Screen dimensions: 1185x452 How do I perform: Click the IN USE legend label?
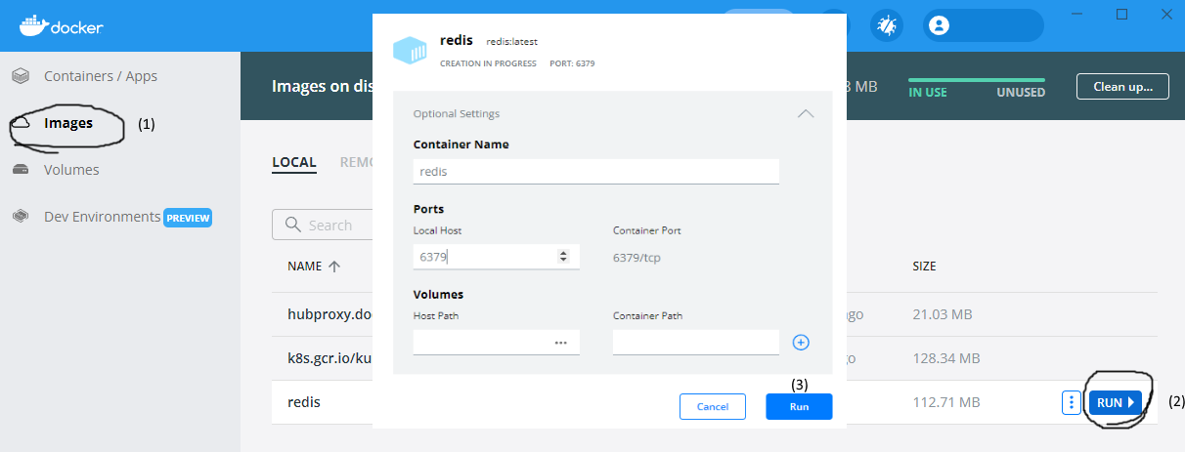pyautogui.click(x=928, y=93)
